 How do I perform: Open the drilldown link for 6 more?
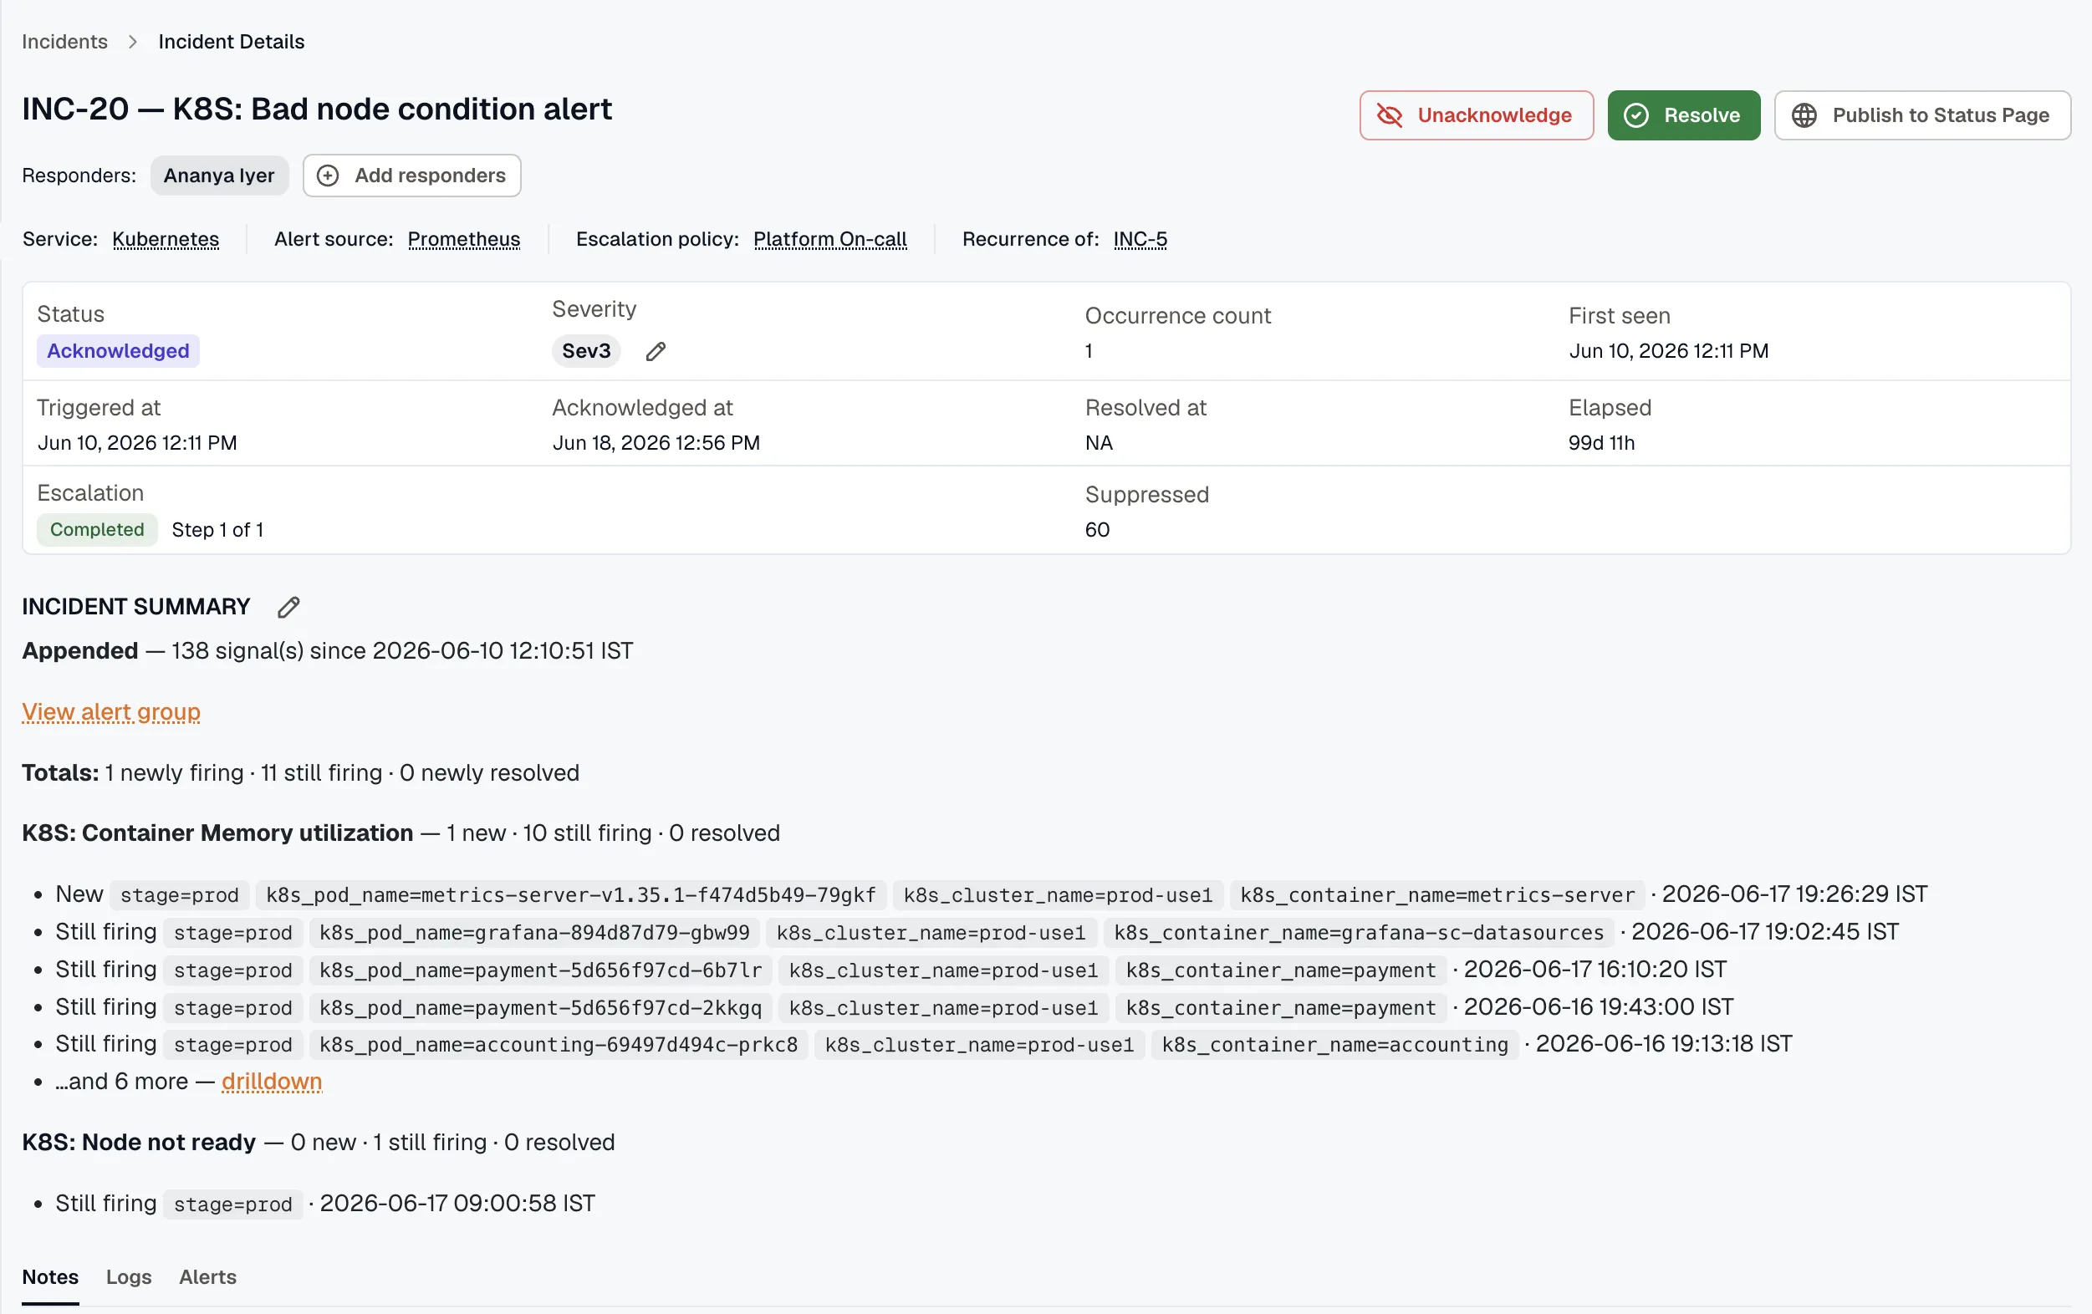click(x=272, y=1082)
